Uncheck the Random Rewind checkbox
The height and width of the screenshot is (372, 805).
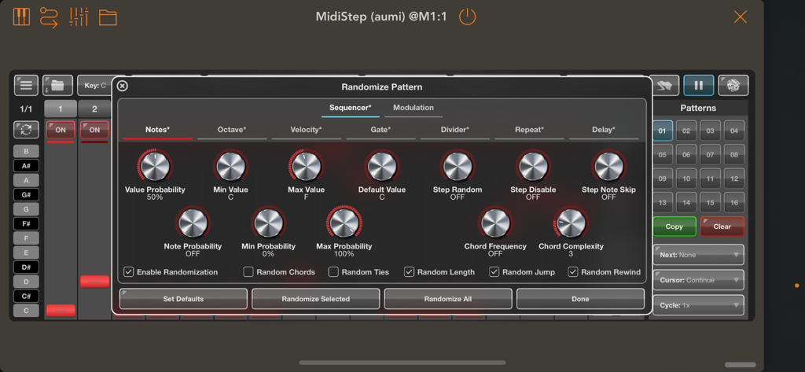tap(573, 272)
